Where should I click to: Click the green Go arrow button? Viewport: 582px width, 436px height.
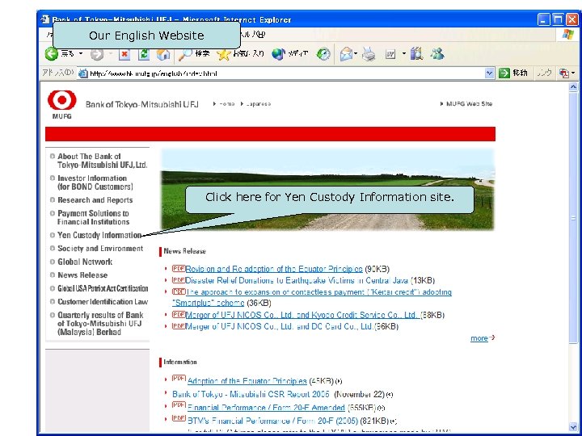504,73
